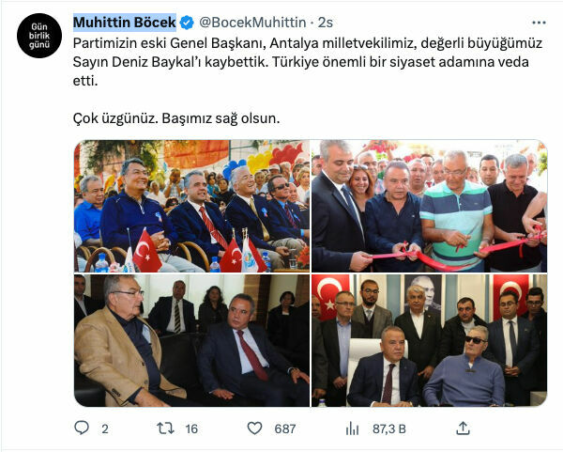
Task: Open the view analytics bar chart icon
Action: pos(352,429)
